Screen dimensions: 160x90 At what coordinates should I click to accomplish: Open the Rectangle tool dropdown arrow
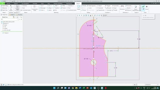click(46, 8)
